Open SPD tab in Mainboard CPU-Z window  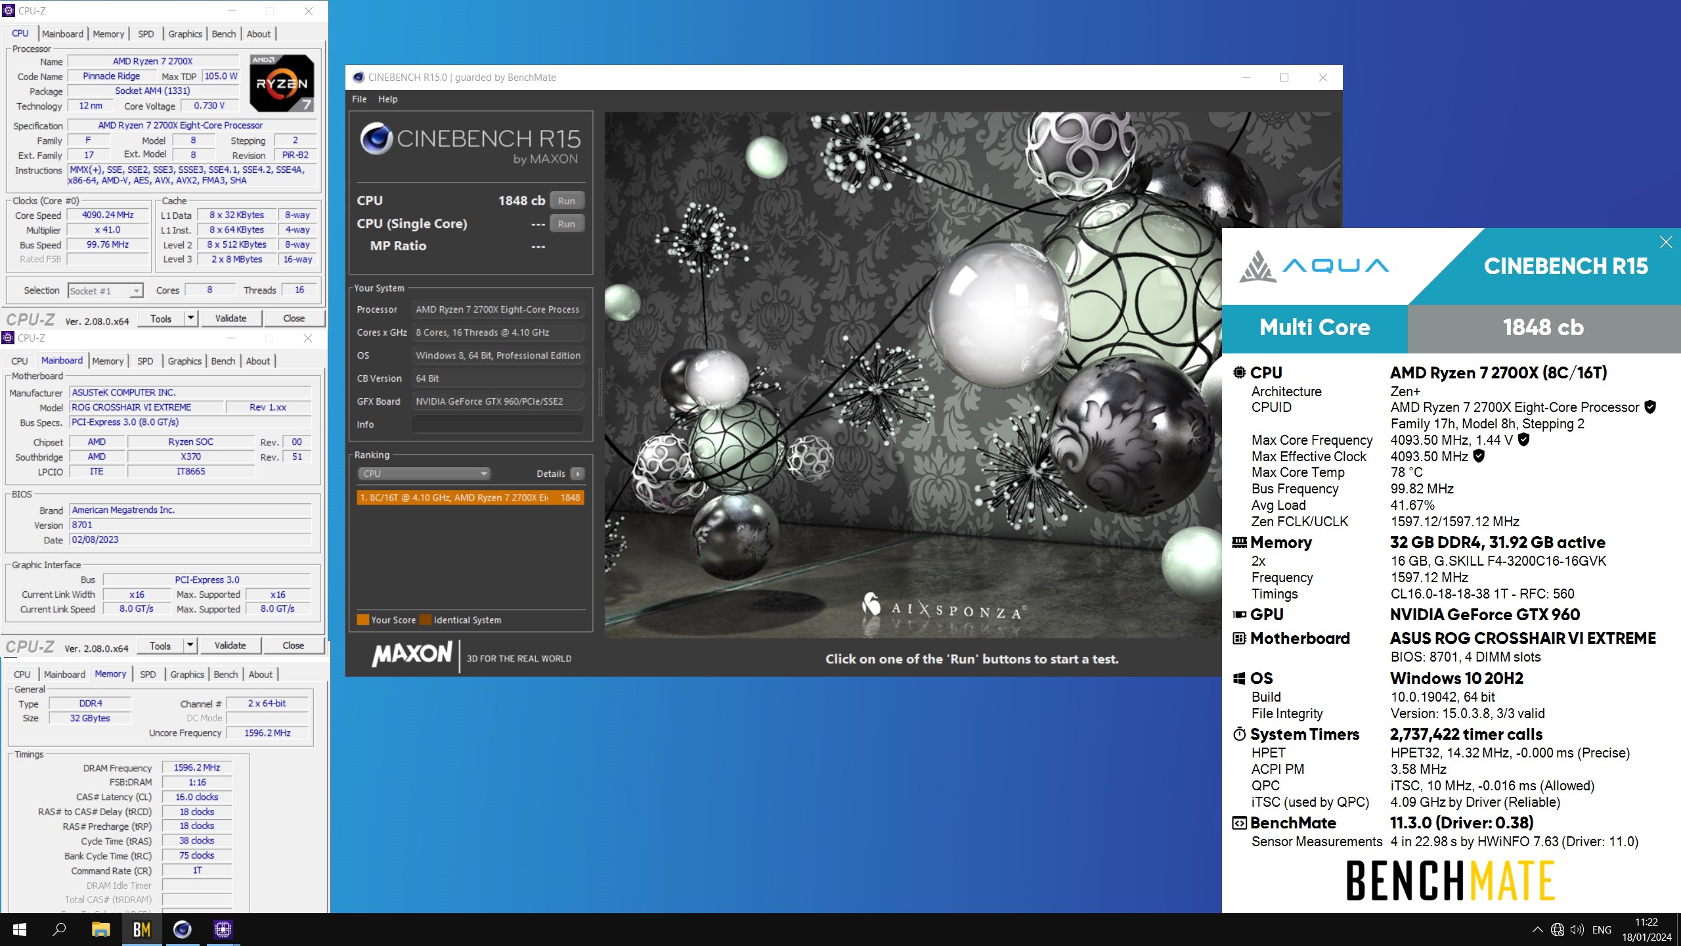point(145,361)
